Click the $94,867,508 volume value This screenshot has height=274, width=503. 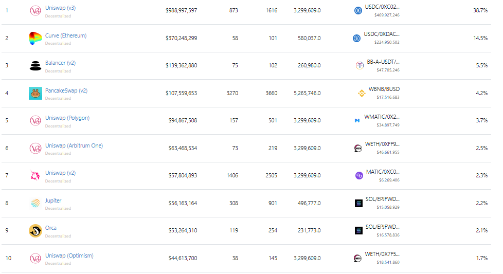[183, 120]
